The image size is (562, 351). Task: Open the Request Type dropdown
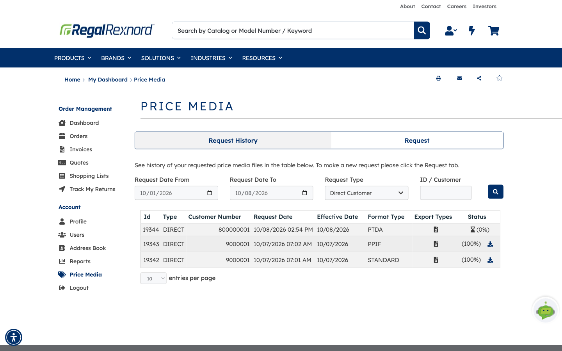point(366,193)
